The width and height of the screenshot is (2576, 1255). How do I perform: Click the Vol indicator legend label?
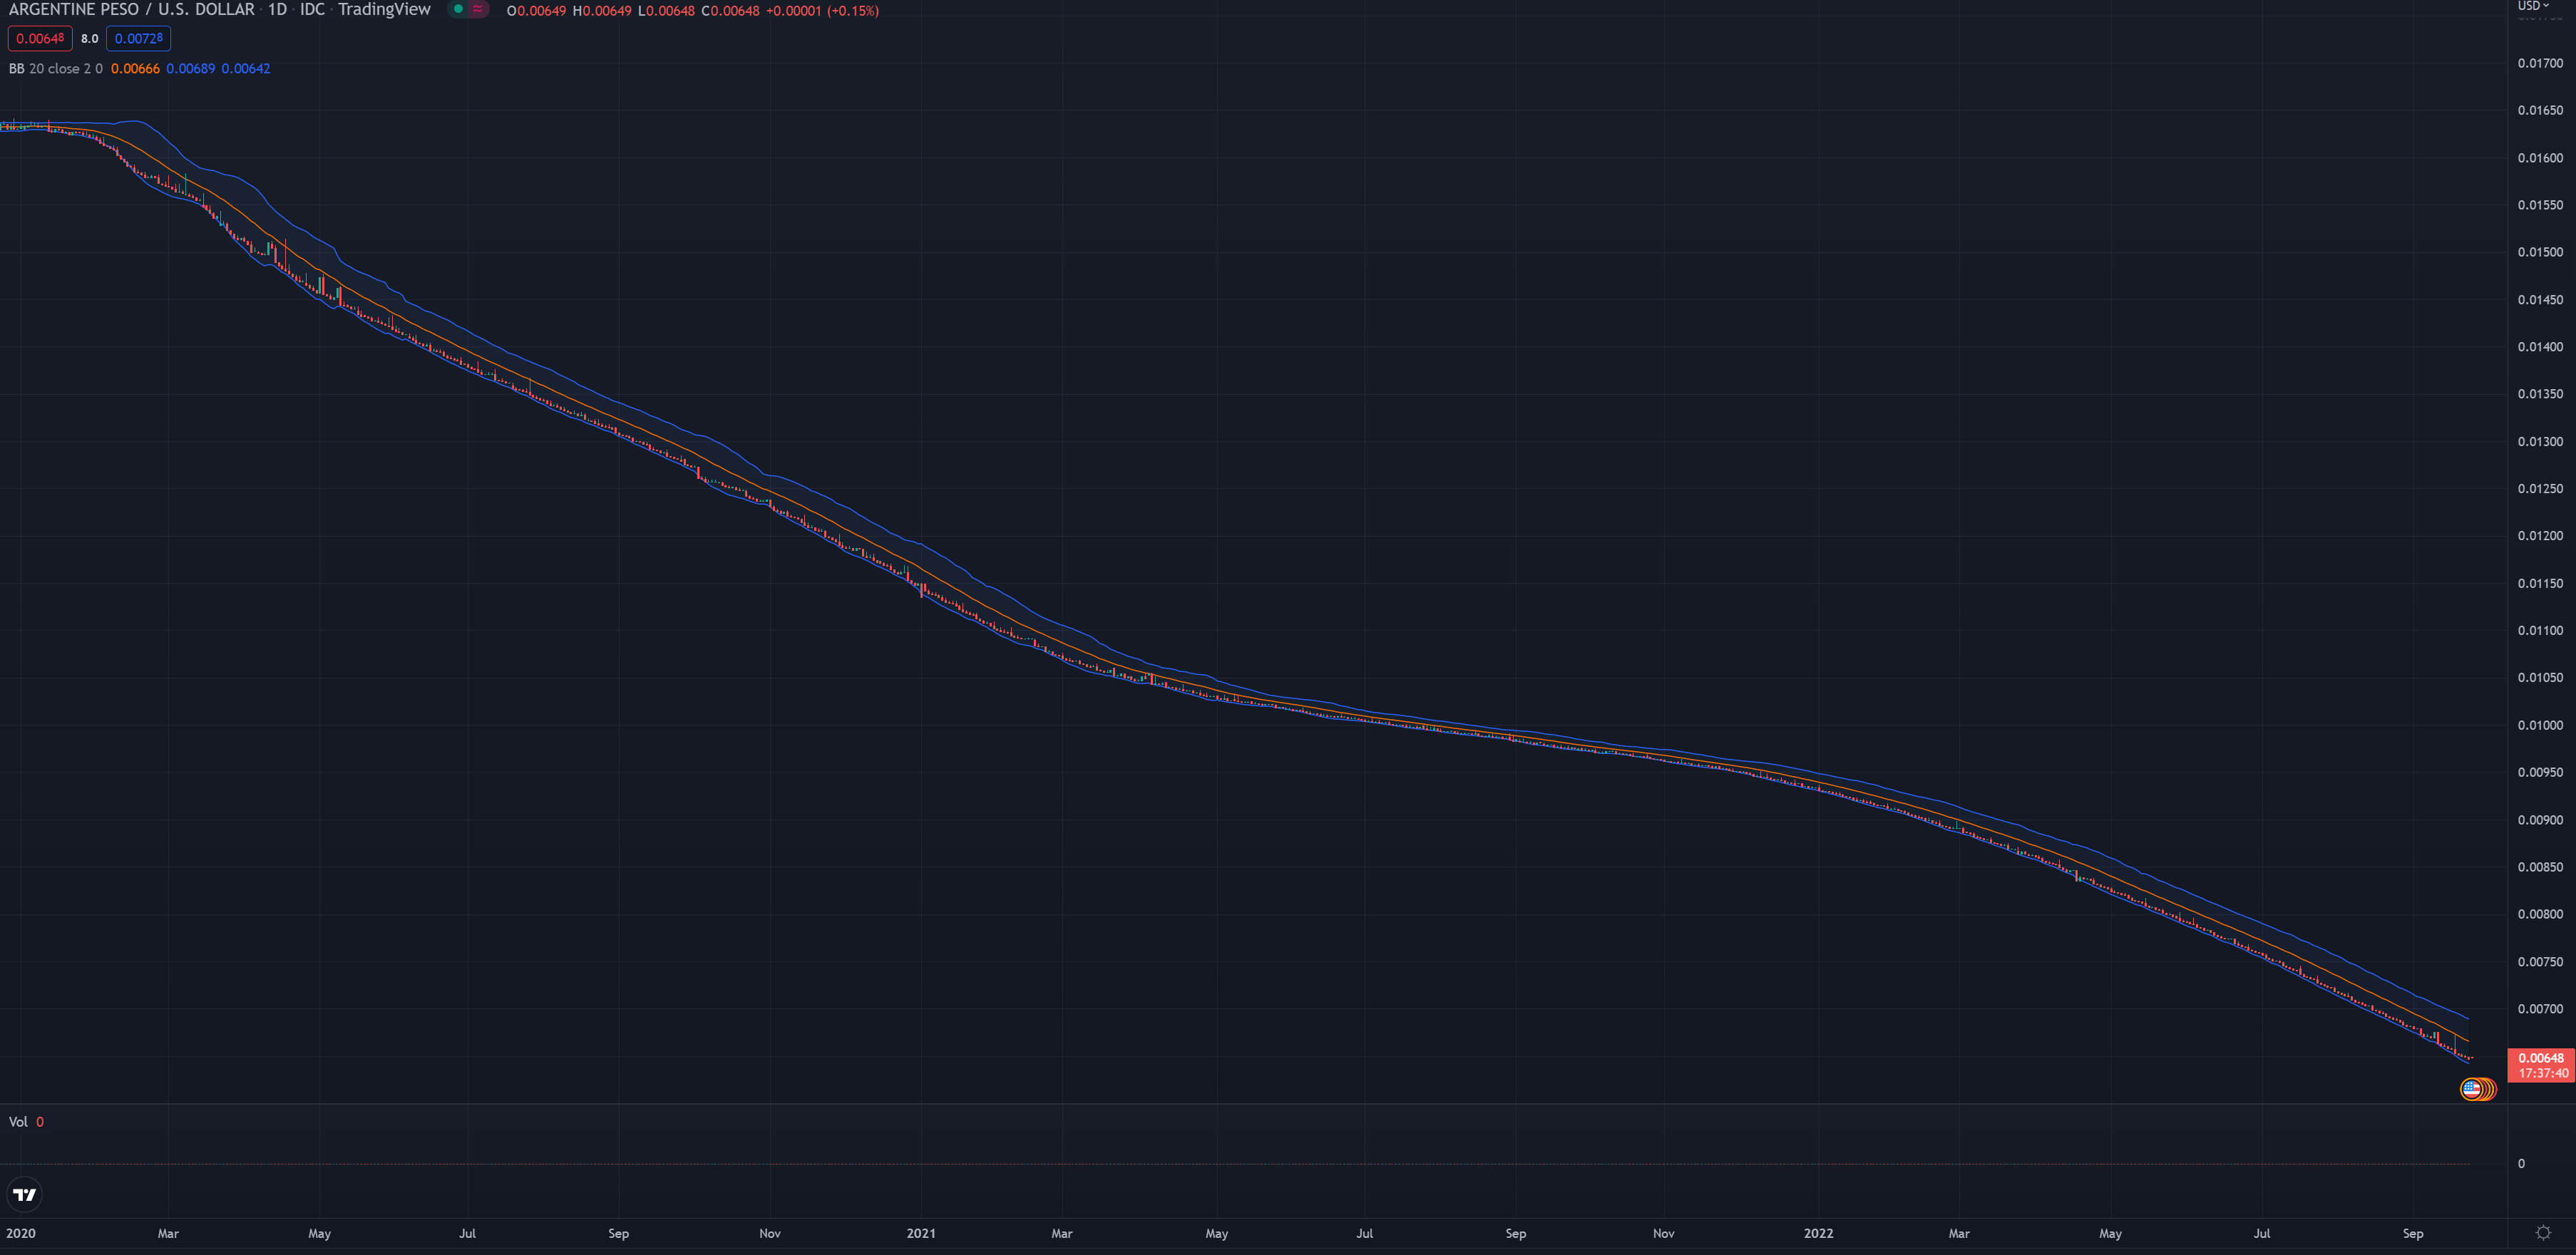click(18, 1122)
